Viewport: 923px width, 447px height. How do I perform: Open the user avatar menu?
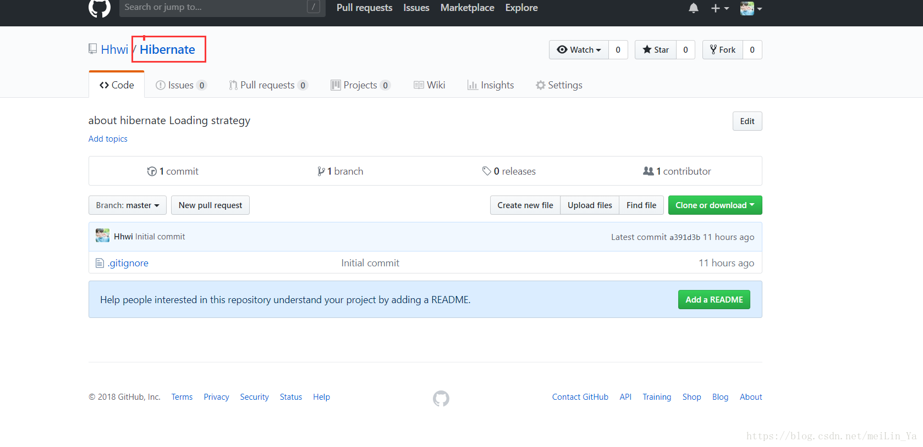(751, 8)
